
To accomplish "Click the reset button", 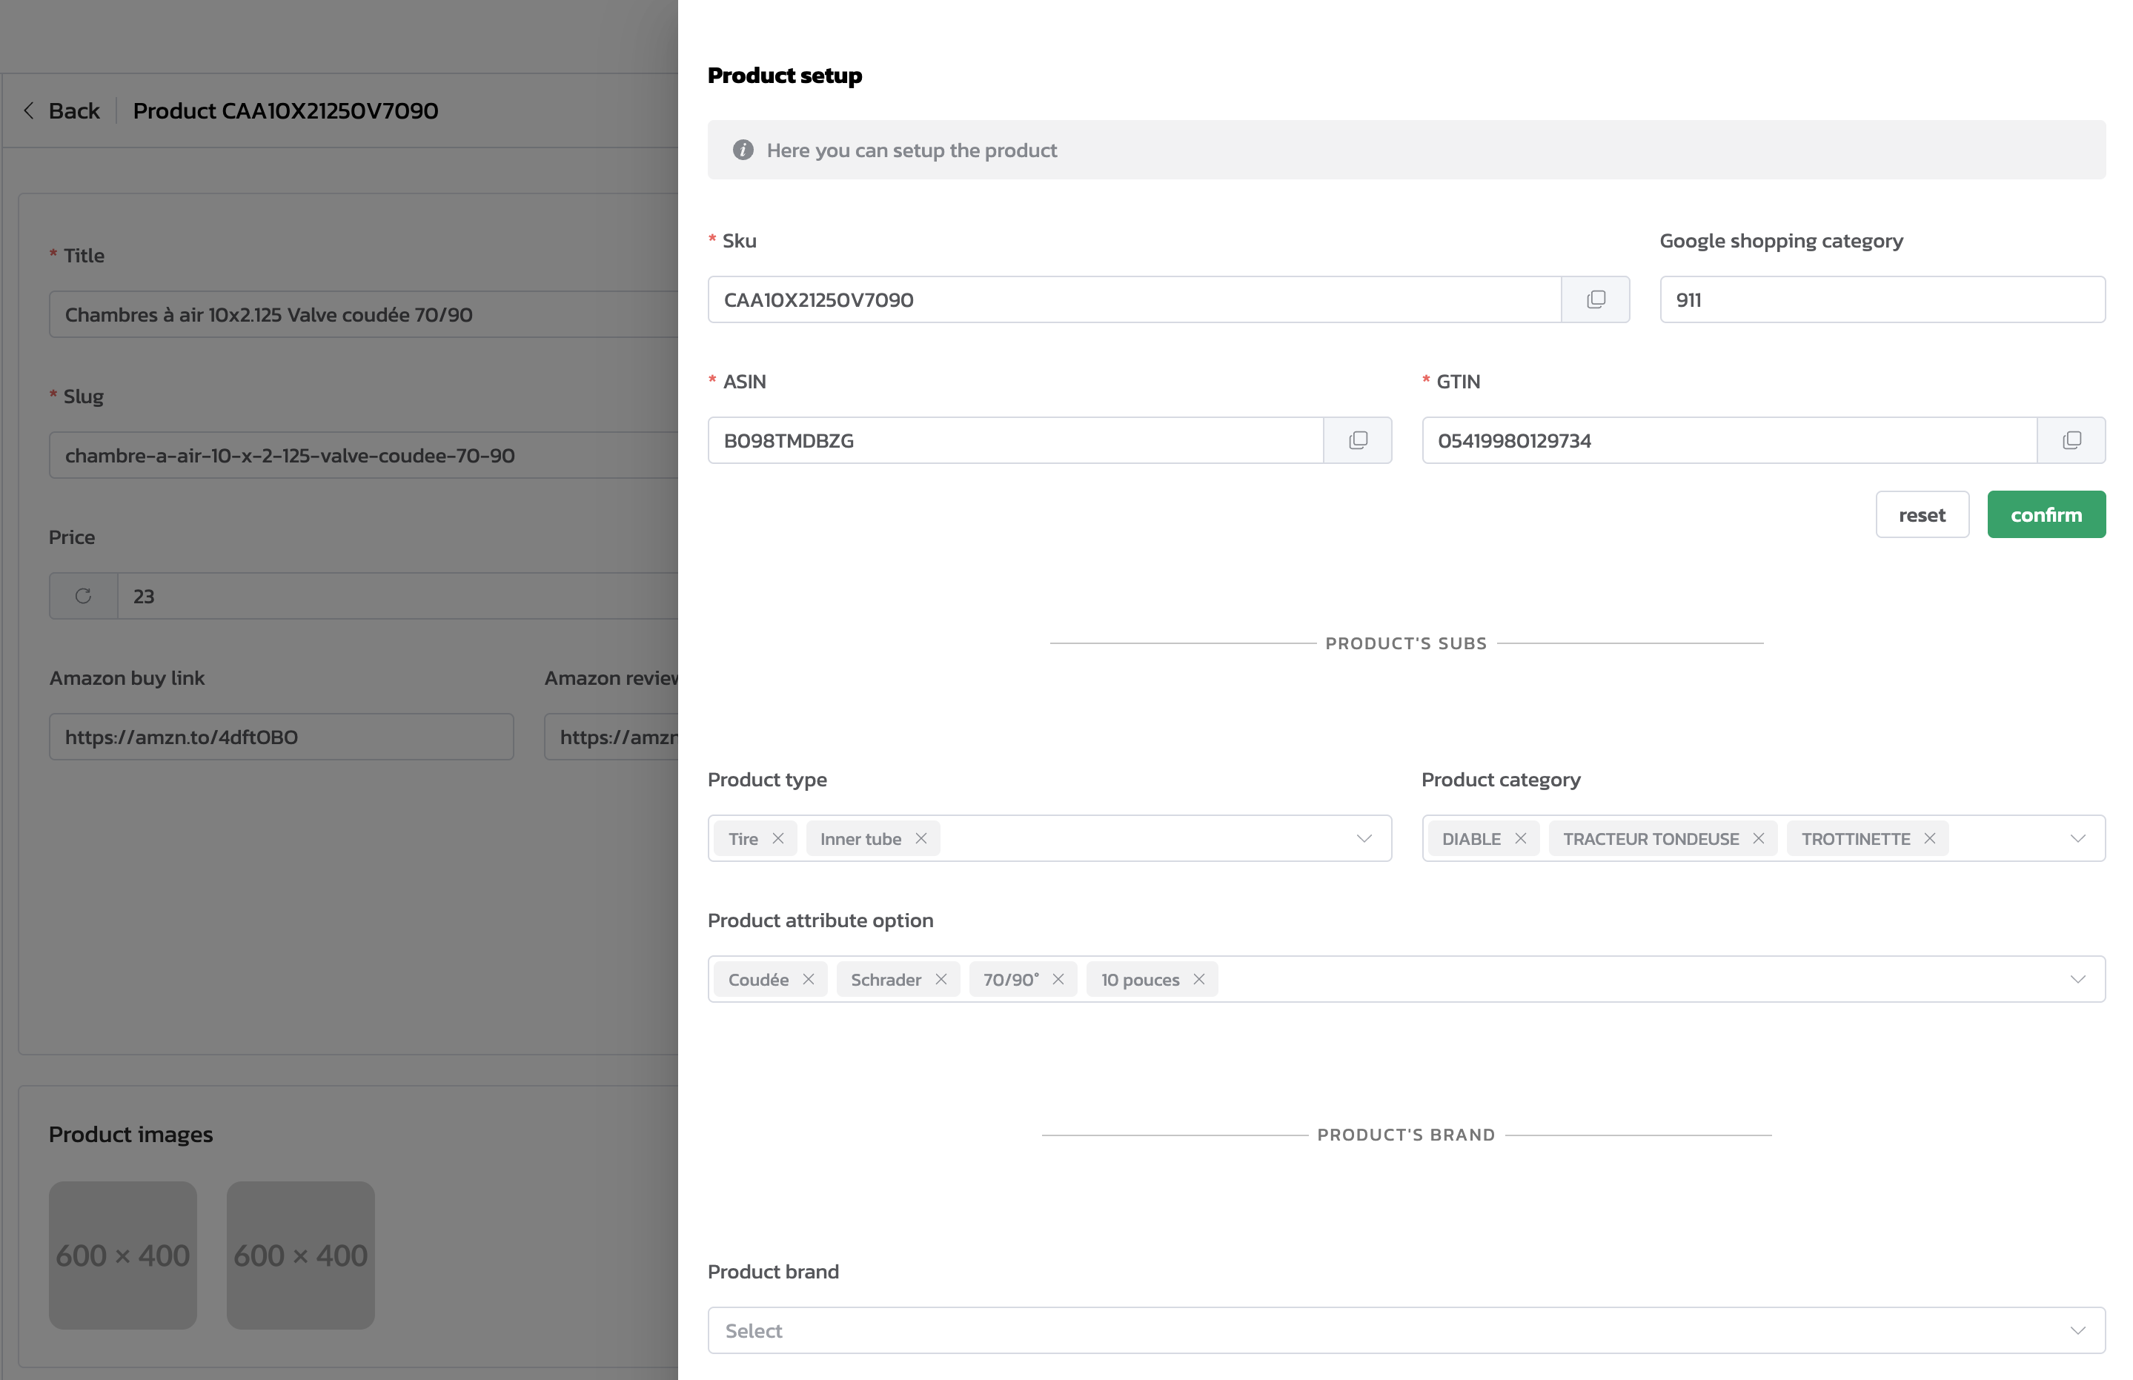I will pyautogui.click(x=1923, y=514).
